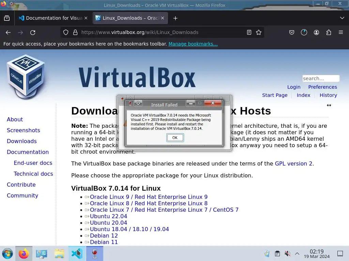
Task: Open the clipboard tray icon
Action: pyautogui.click(x=277, y=254)
